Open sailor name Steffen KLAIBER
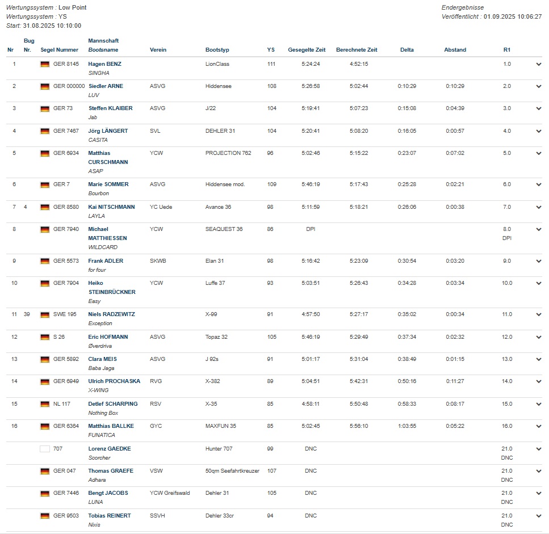549x534 pixels. (110, 108)
